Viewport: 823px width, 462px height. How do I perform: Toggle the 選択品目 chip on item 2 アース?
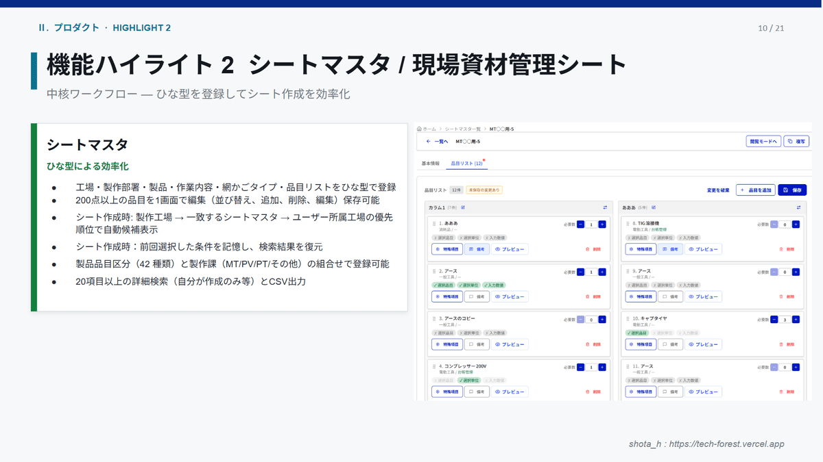(442, 284)
